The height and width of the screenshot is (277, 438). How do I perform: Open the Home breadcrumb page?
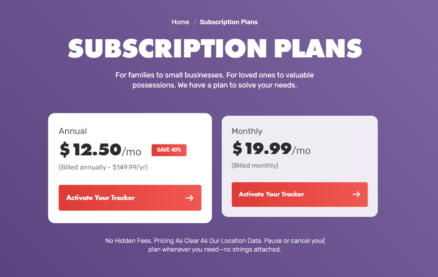click(x=180, y=21)
